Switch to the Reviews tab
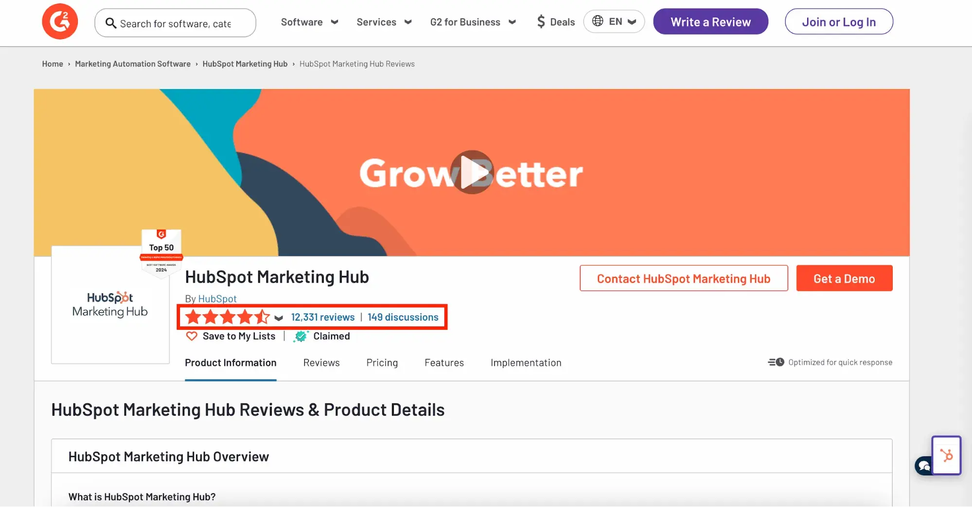 321,363
